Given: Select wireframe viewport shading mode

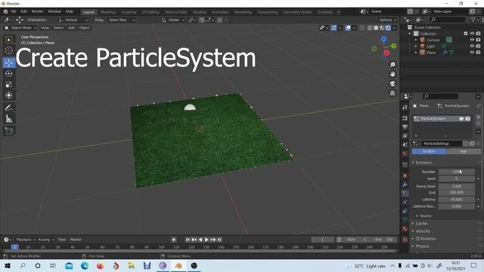Looking at the screenshot, I should (370, 28).
